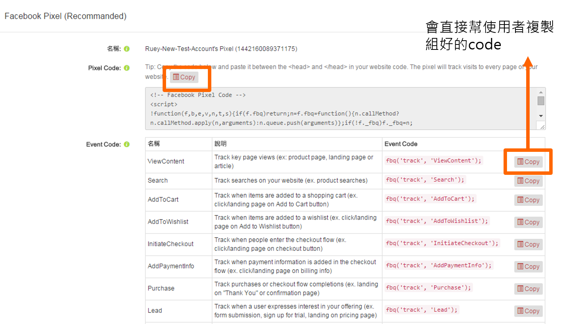Viewport: 563px width, 324px height.
Task: Click the info icon next to Event Code
Action: point(127,144)
